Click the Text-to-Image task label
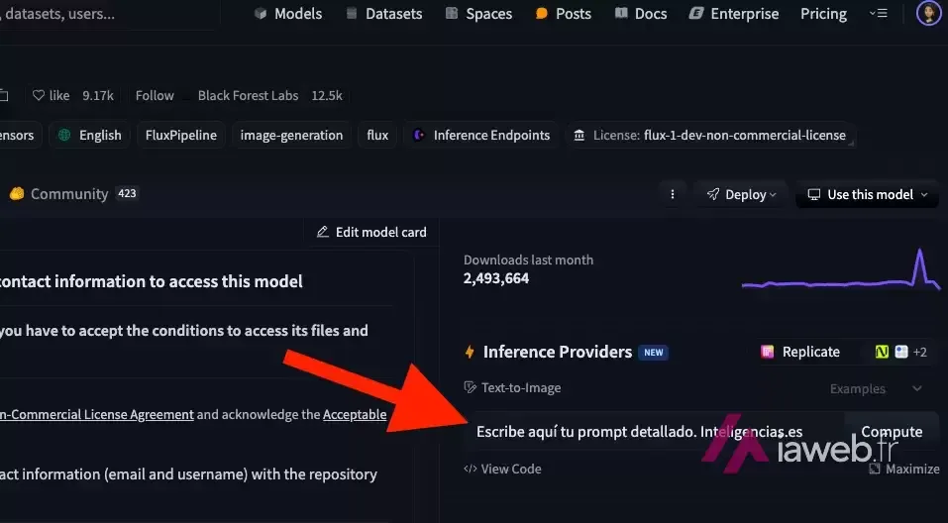The width and height of the screenshot is (948, 523). (x=512, y=387)
